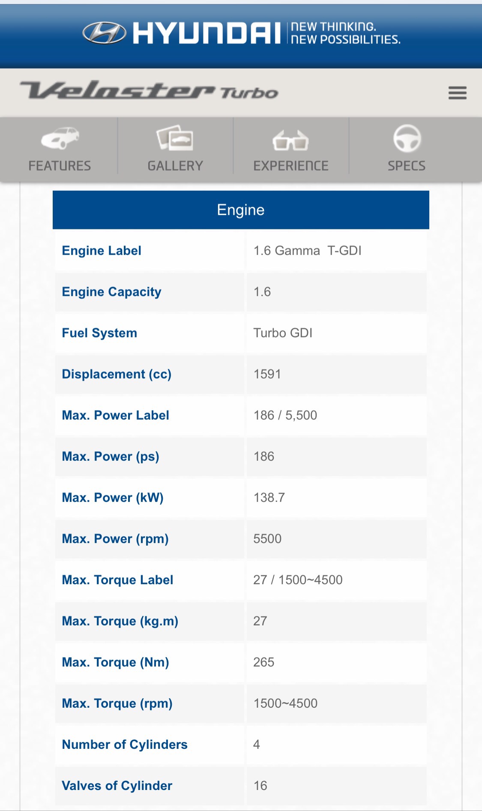Collapse the Engine section header
The height and width of the screenshot is (811, 482).
click(x=241, y=210)
